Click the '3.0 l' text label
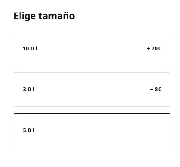The width and height of the screenshot is (180, 167). click(28, 90)
